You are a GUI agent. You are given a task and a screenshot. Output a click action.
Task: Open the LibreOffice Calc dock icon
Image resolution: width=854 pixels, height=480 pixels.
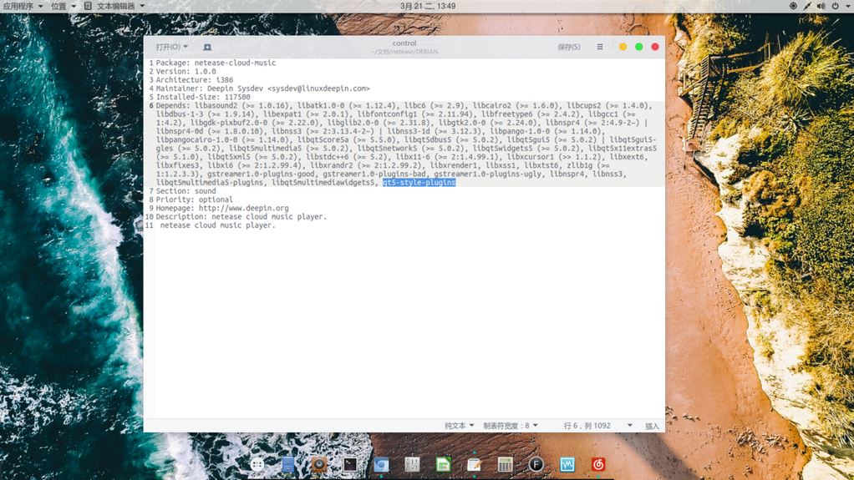tap(444, 464)
